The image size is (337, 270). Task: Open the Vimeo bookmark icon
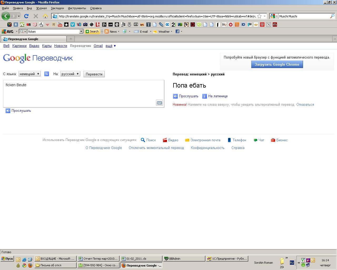click(73, 25)
